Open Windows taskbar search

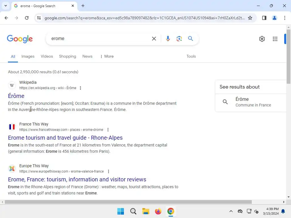[133, 211]
